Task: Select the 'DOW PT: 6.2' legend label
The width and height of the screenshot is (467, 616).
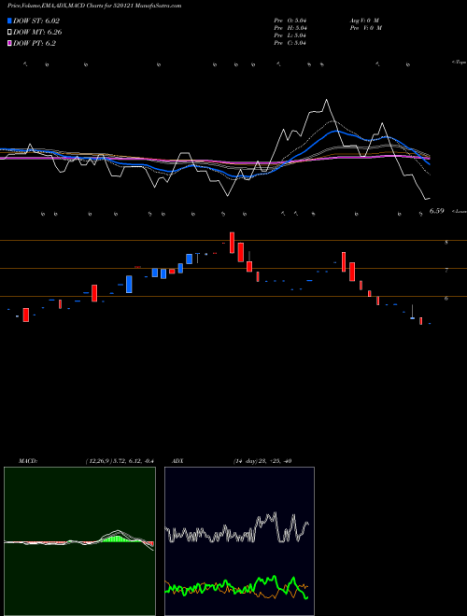Action: point(35,43)
